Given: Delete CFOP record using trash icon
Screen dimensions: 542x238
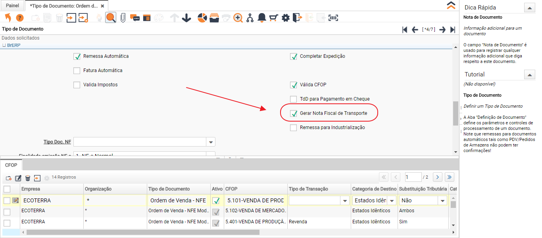Looking at the screenshot, I should pyautogui.click(x=28, y=178).
